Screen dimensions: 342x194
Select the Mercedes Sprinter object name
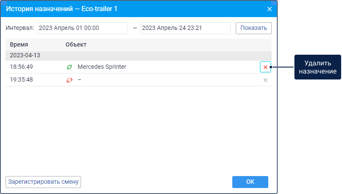tap(102, 67)
